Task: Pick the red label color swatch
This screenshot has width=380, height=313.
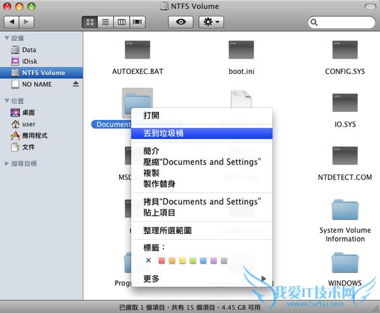Action: point(161,261)
